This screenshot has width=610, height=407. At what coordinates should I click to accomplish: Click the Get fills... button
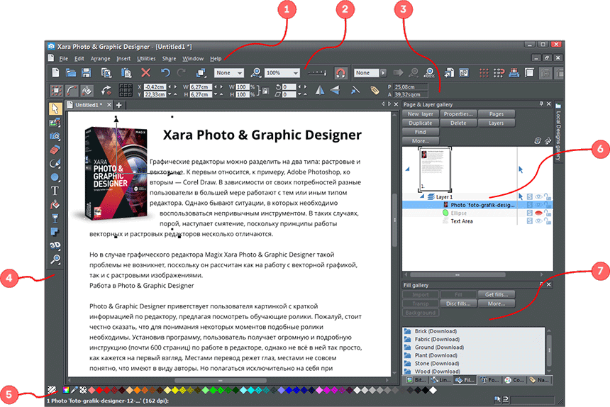pyautogui.click(x=497, y=295)
